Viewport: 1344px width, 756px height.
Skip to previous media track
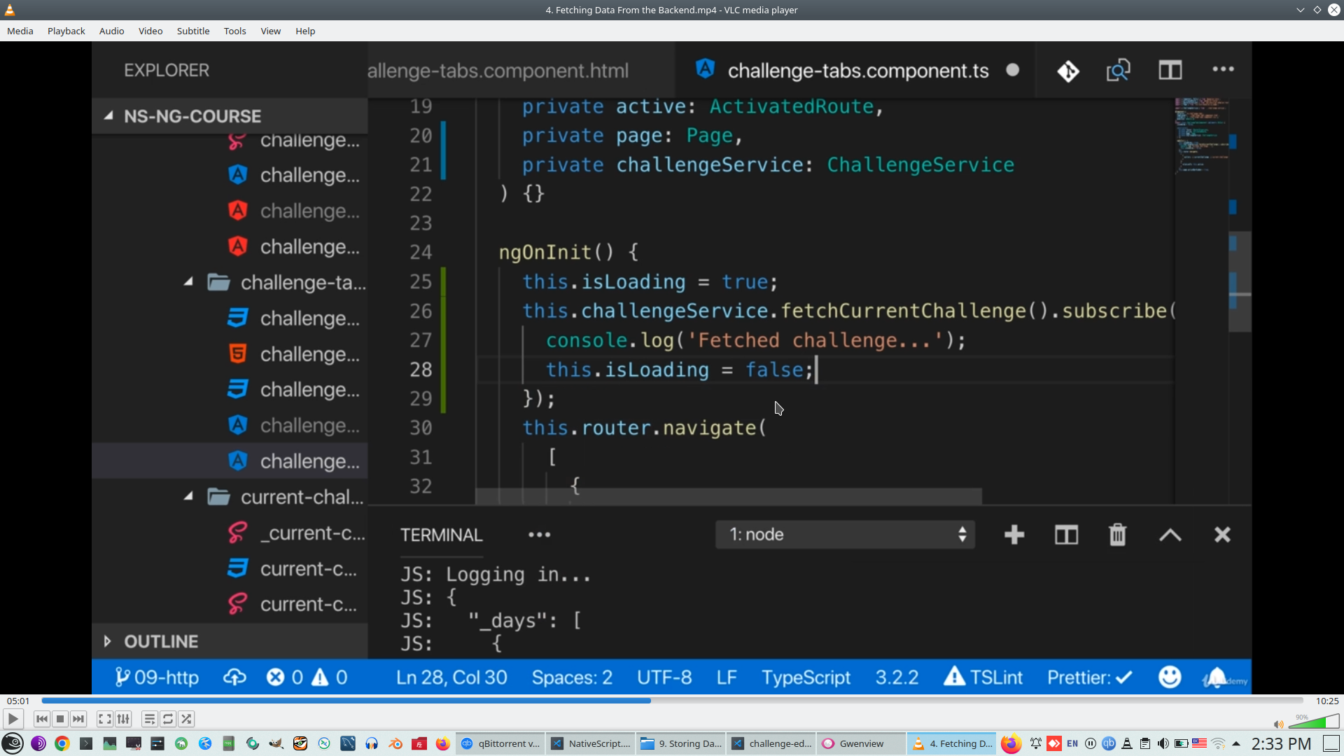(x=42, y=719)
